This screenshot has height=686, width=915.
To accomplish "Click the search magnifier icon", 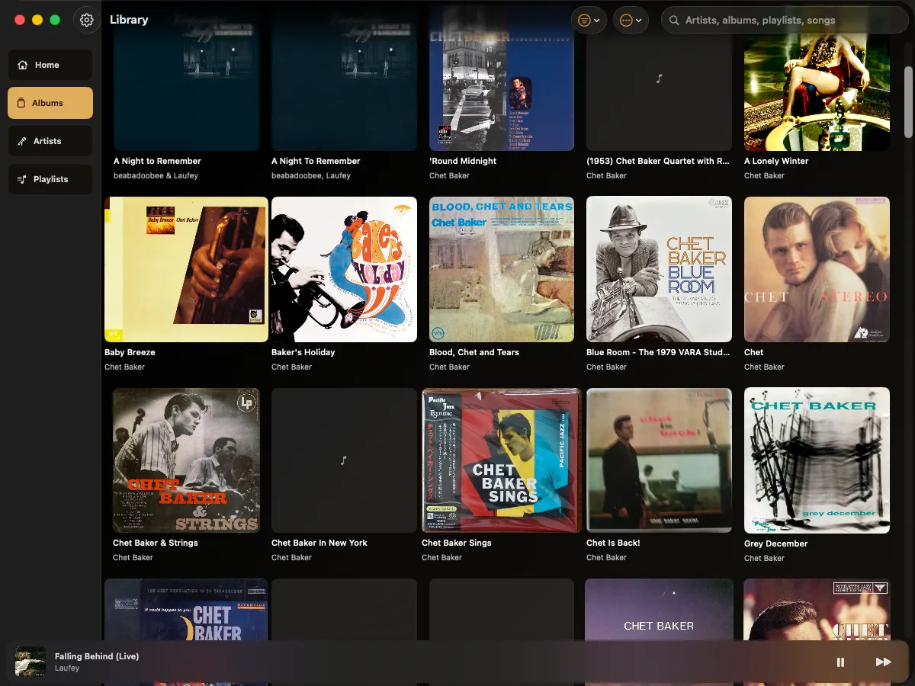I will point(674,21).
